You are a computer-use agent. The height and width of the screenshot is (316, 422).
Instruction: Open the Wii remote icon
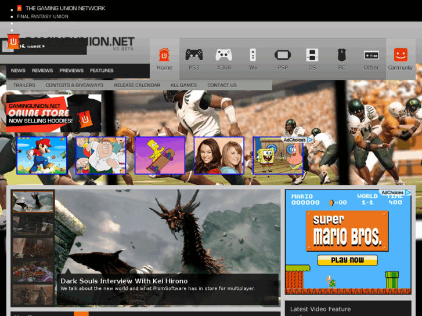tap(253, 55)
